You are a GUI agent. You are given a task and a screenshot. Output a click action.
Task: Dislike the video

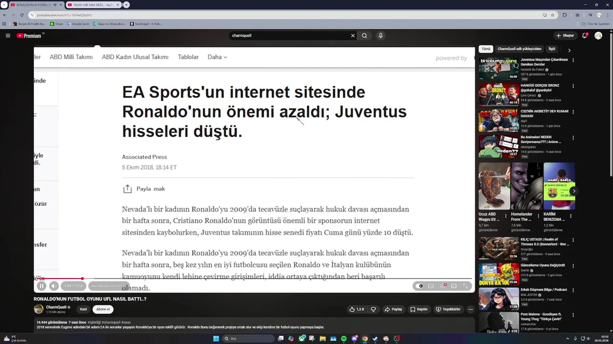coord(374,309)
